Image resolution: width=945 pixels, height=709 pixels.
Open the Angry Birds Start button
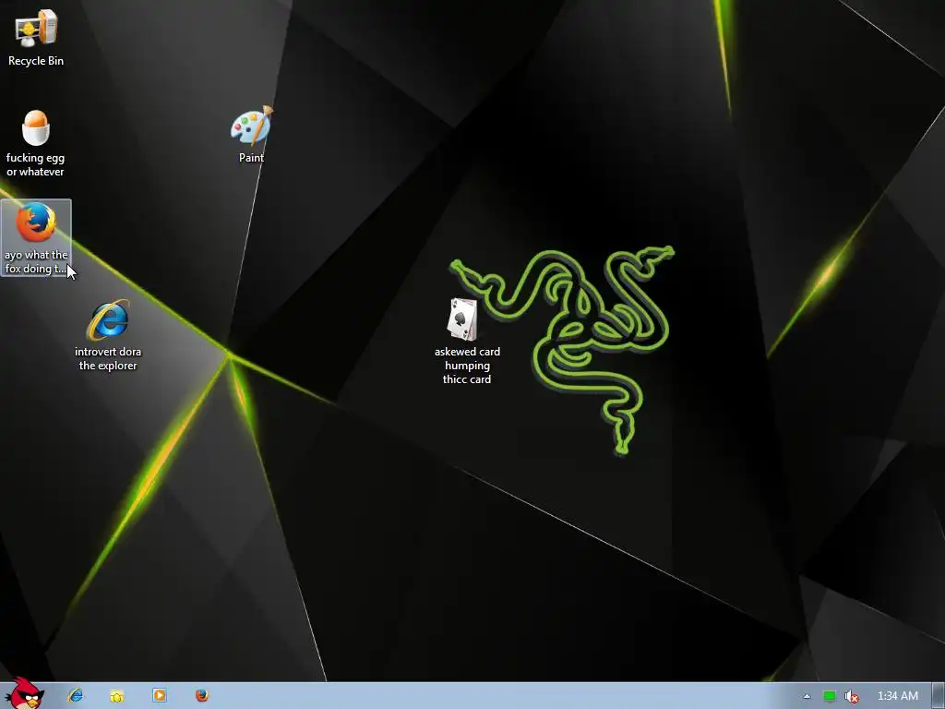pos(25,693)
